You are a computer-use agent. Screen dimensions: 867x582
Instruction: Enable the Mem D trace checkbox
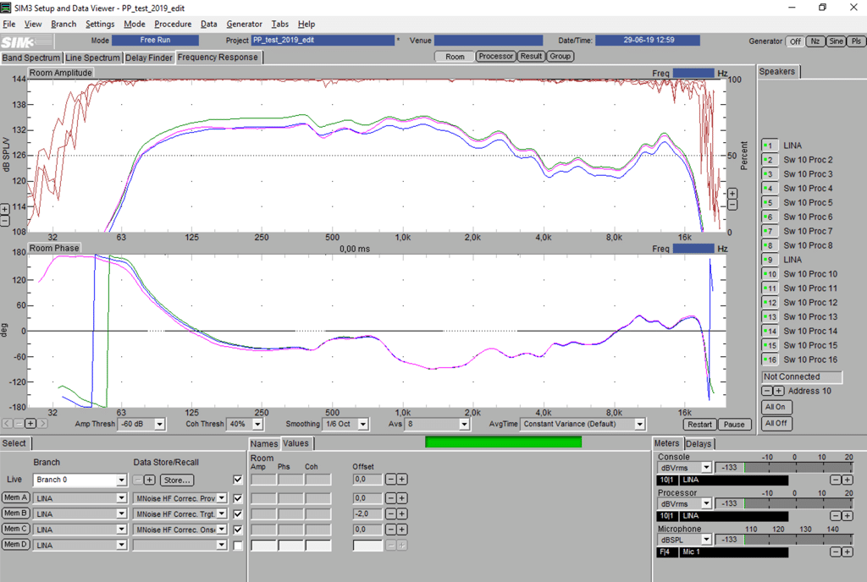tap(237, 546)
